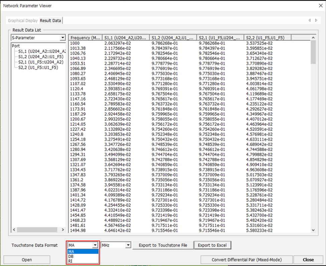Pick MA option in format dropdown list
The height and width of the screenshot is (266, 326).
pyautogui.click(x=71, y=252)
